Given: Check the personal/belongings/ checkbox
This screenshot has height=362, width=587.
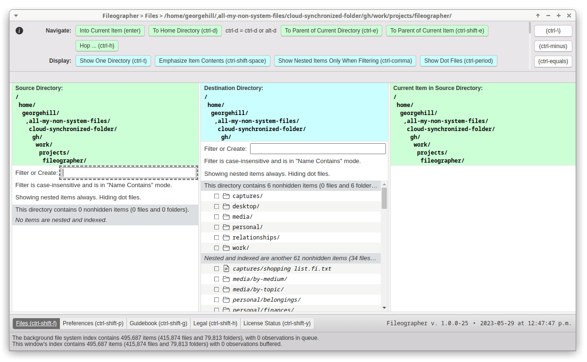Looking at the screenshot, I should click(217, 300).
